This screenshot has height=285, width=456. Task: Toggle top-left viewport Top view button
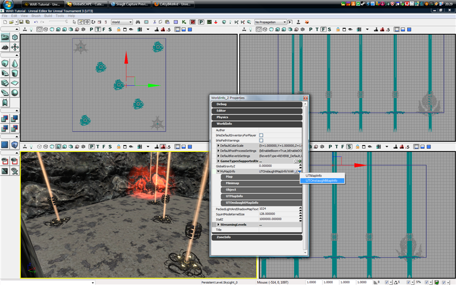[98, 29]
